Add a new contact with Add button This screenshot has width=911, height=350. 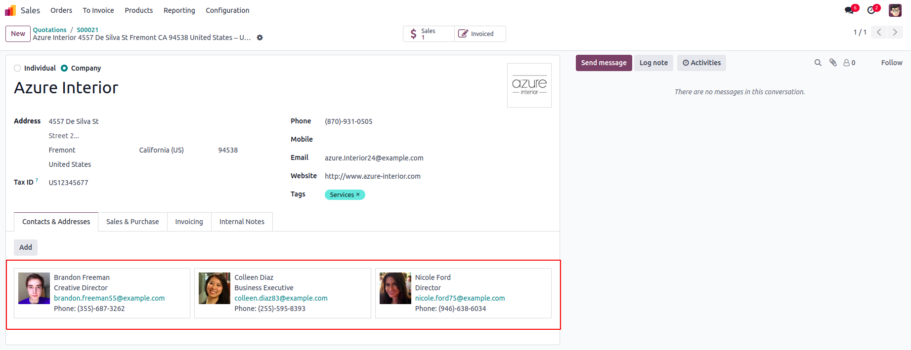tap(26, 247)
